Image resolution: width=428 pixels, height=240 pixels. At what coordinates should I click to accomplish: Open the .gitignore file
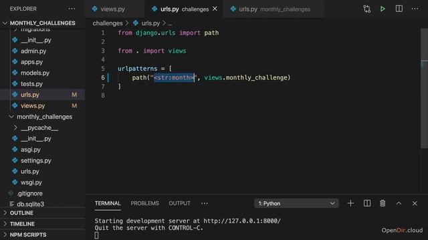click(29, 193)
